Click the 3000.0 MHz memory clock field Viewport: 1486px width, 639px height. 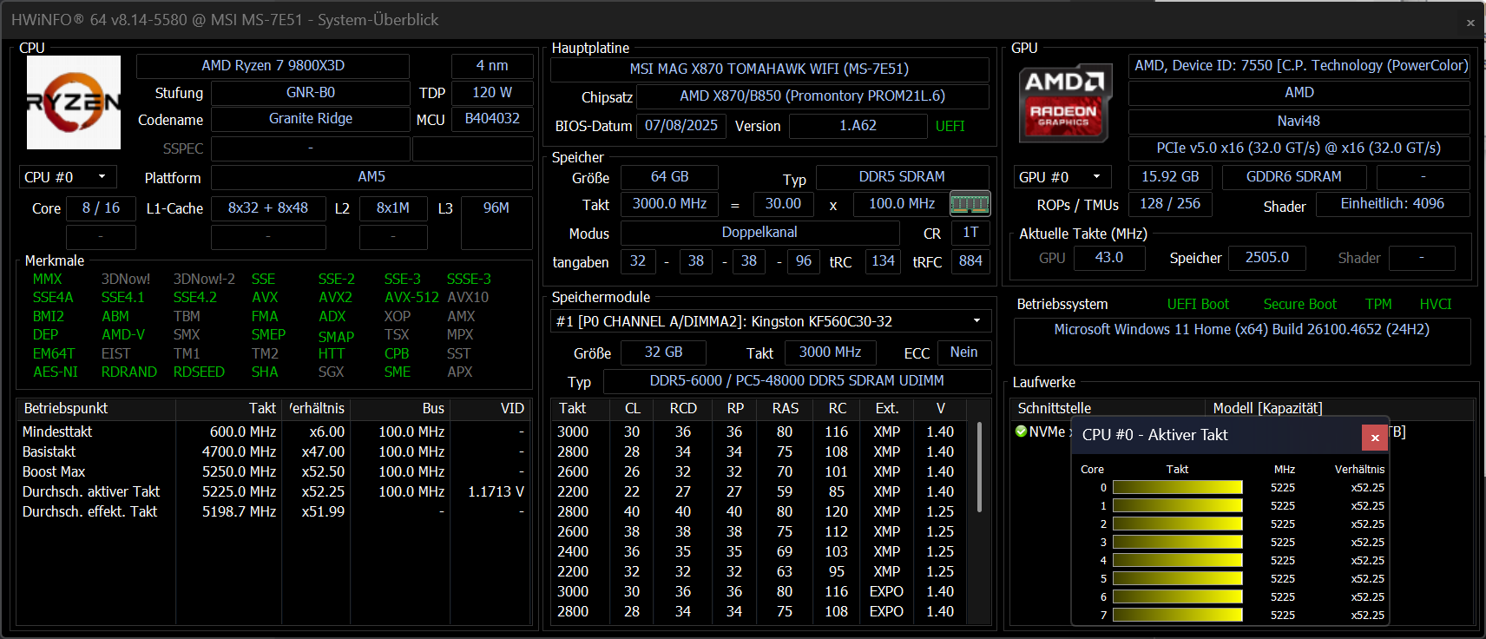[x=669, y=204]
